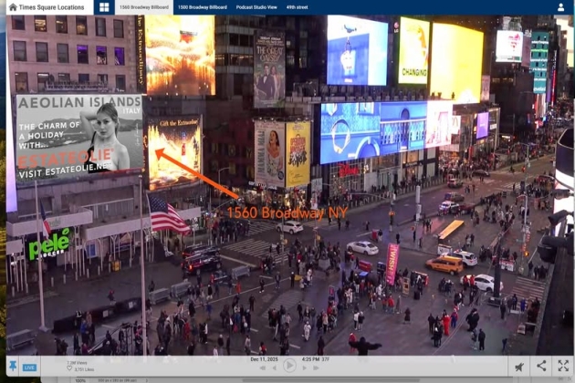Click the step forward arrow button
This screenshot has height=383, width=575.
(304, 368)
